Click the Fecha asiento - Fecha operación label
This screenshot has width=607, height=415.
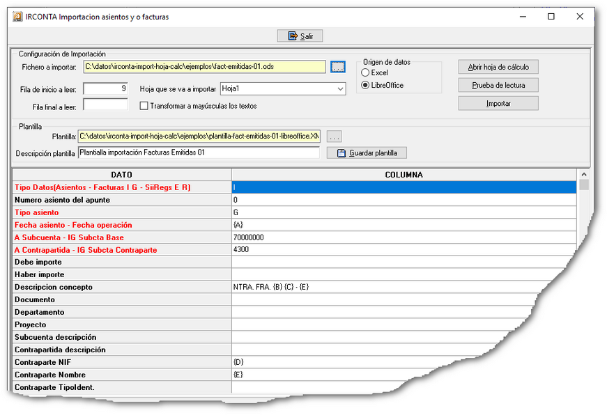(73, 225)
